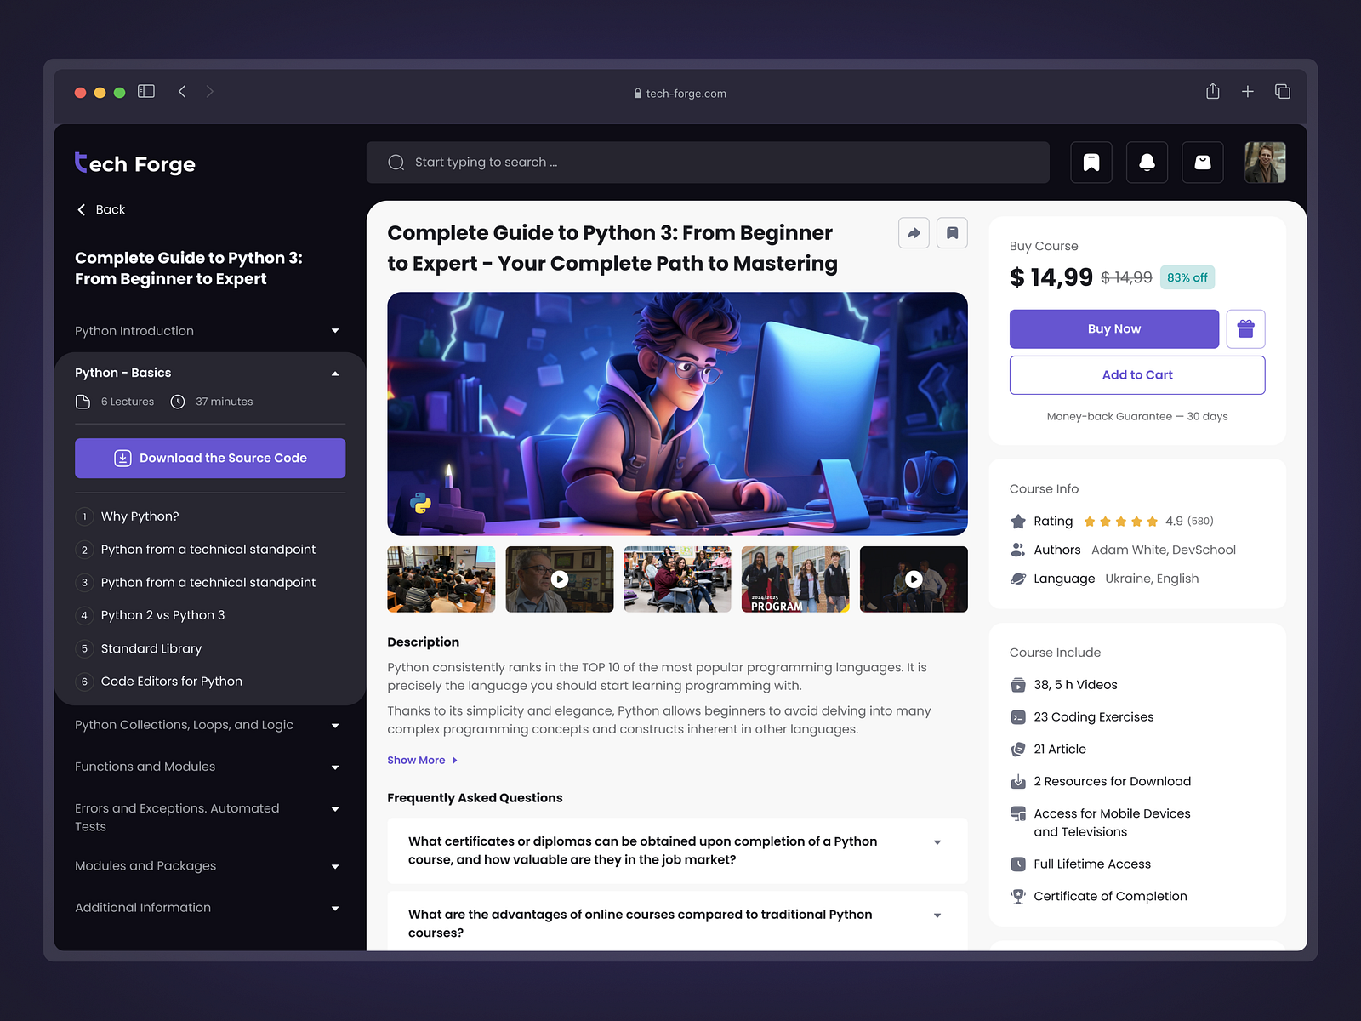1361x1021 pixels.
Task: Open the notifications bell
Action: click(1147, 162)
